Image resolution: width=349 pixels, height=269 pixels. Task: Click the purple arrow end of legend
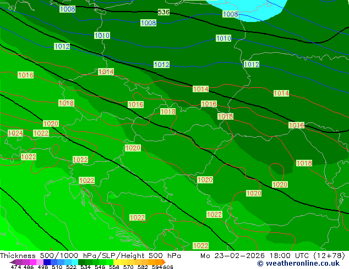click(x=12, y=262)
